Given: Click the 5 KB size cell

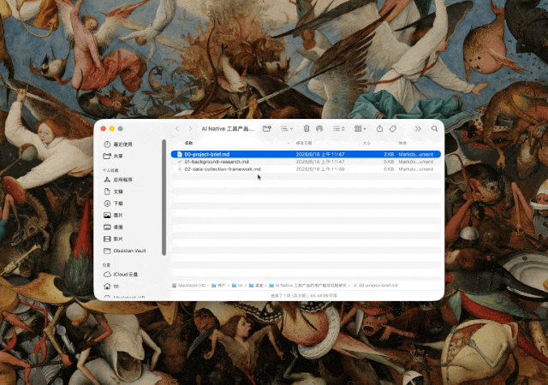Looking at the screenshot, I should pyautogui.click(x=389, y=162).
